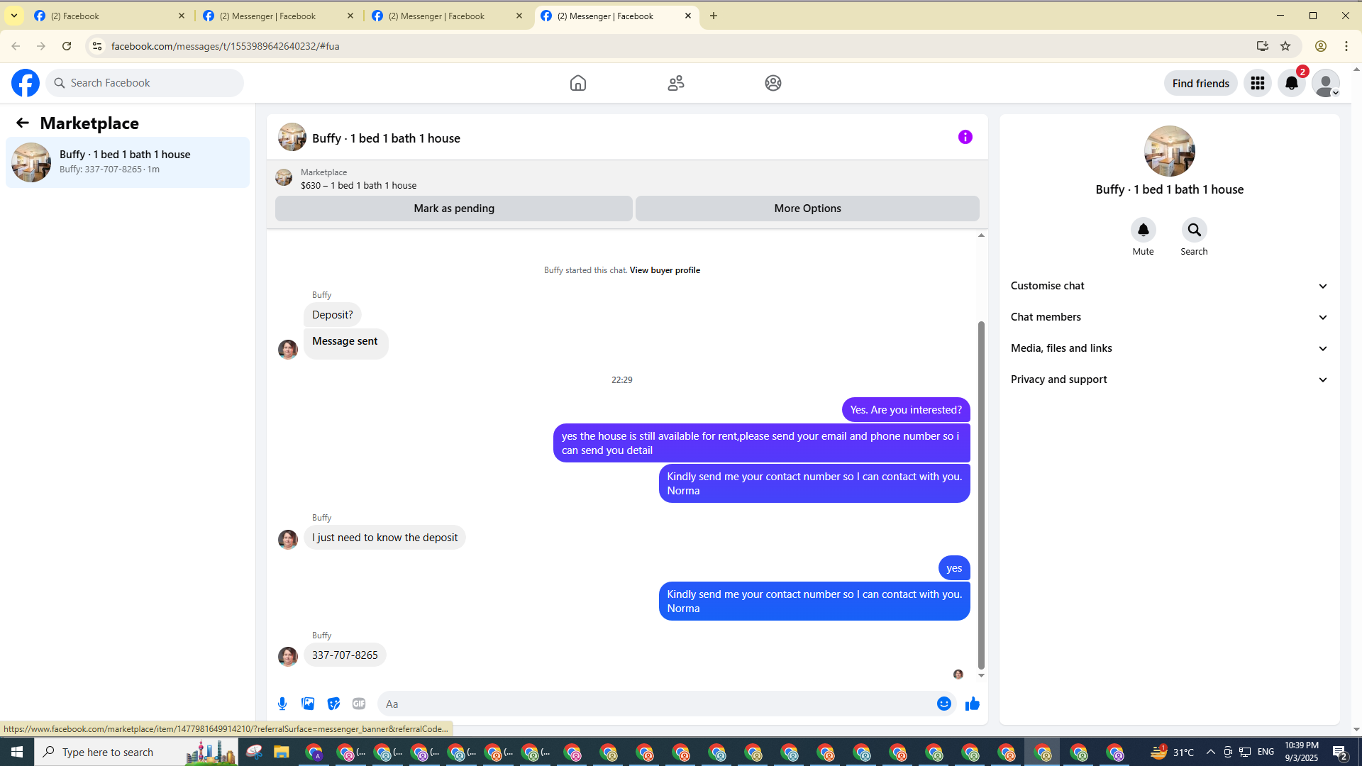Image resolution: width=1362 pixels, height=766 pixels.
Task: Click the 'I just need to know the deposit' message
Action: 384,538
